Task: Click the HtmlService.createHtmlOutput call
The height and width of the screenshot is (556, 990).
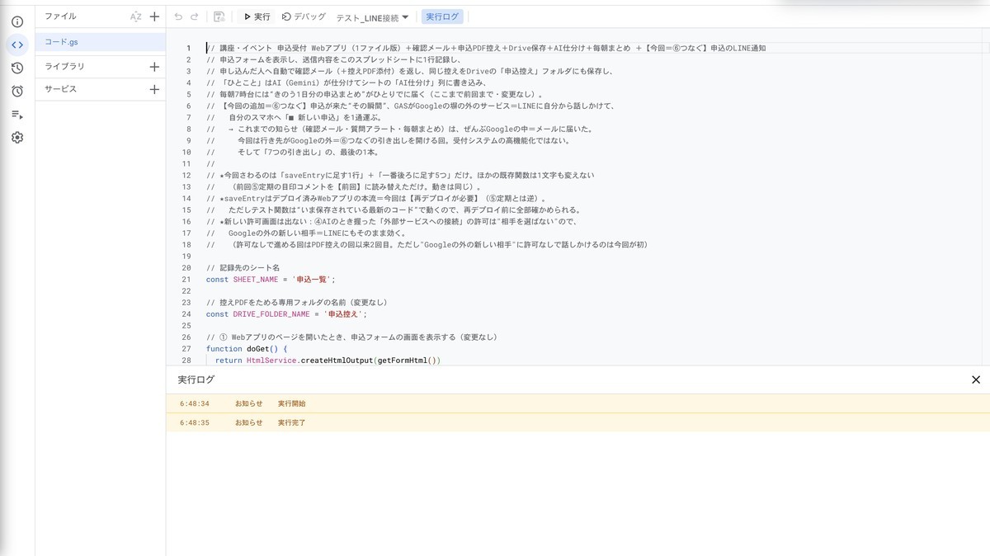Action: point(309,360)
